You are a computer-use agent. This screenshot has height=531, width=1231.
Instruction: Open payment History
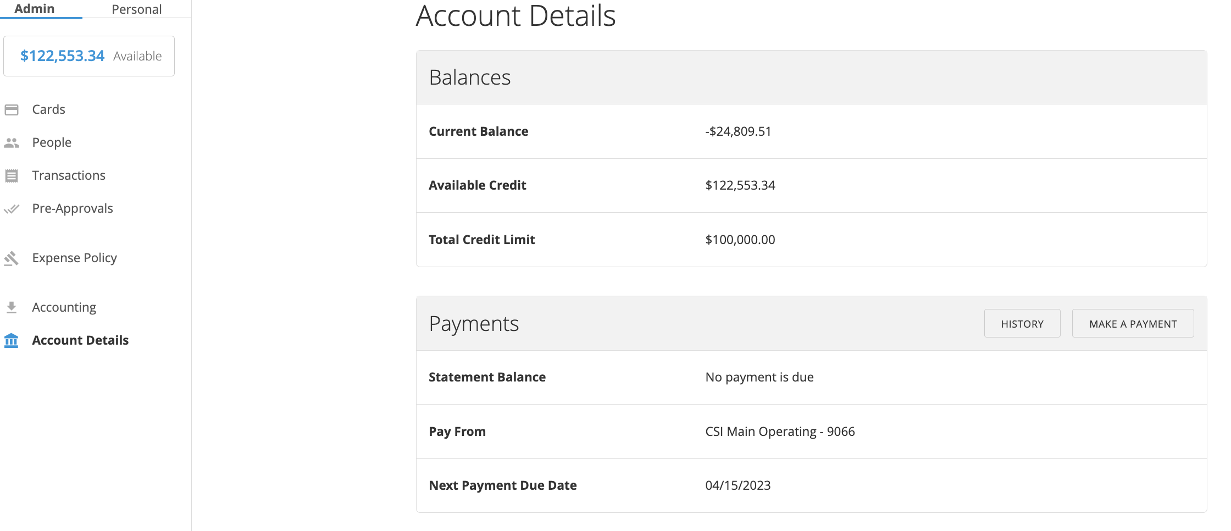[x=1022, y=324]
